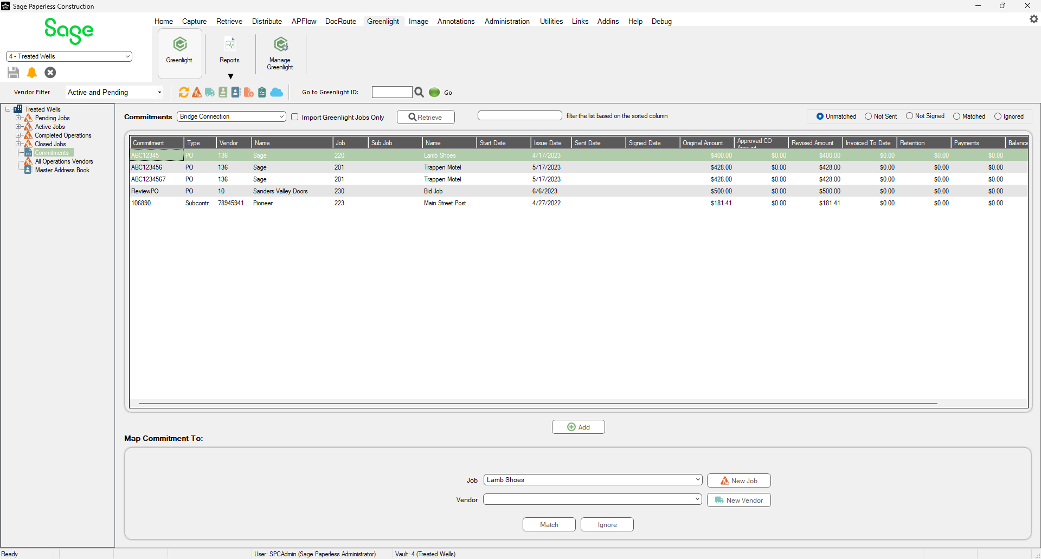Click the Add button

point(579,427)
